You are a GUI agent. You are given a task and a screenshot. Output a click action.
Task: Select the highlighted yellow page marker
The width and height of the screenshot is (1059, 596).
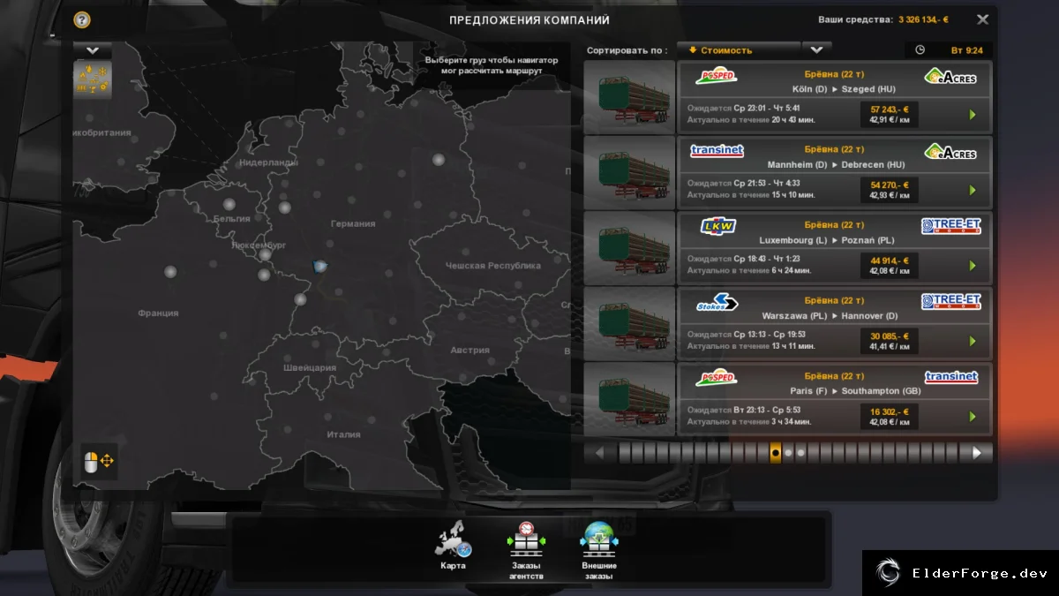[x=775, y=453]
